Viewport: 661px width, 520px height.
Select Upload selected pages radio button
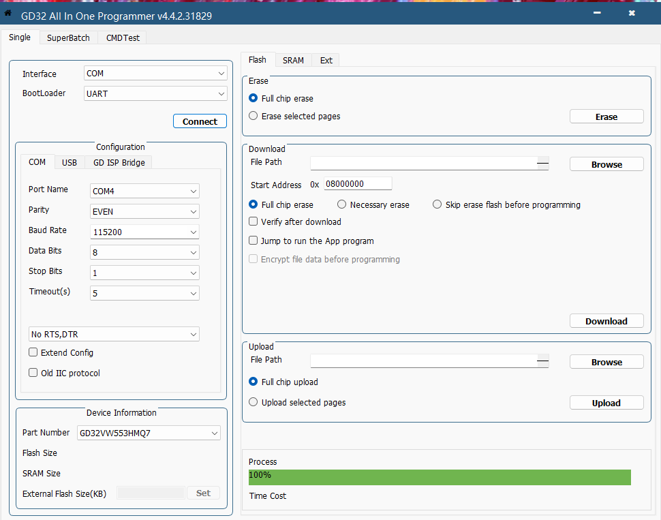click(253, 403)
